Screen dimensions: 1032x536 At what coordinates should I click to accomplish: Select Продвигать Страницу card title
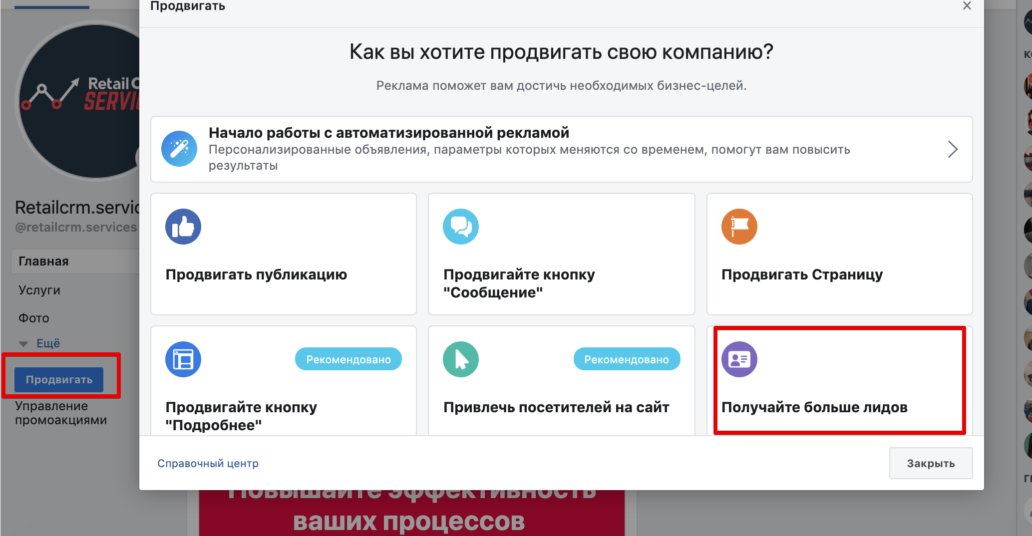pyautogui.click(x=802, y=274)
